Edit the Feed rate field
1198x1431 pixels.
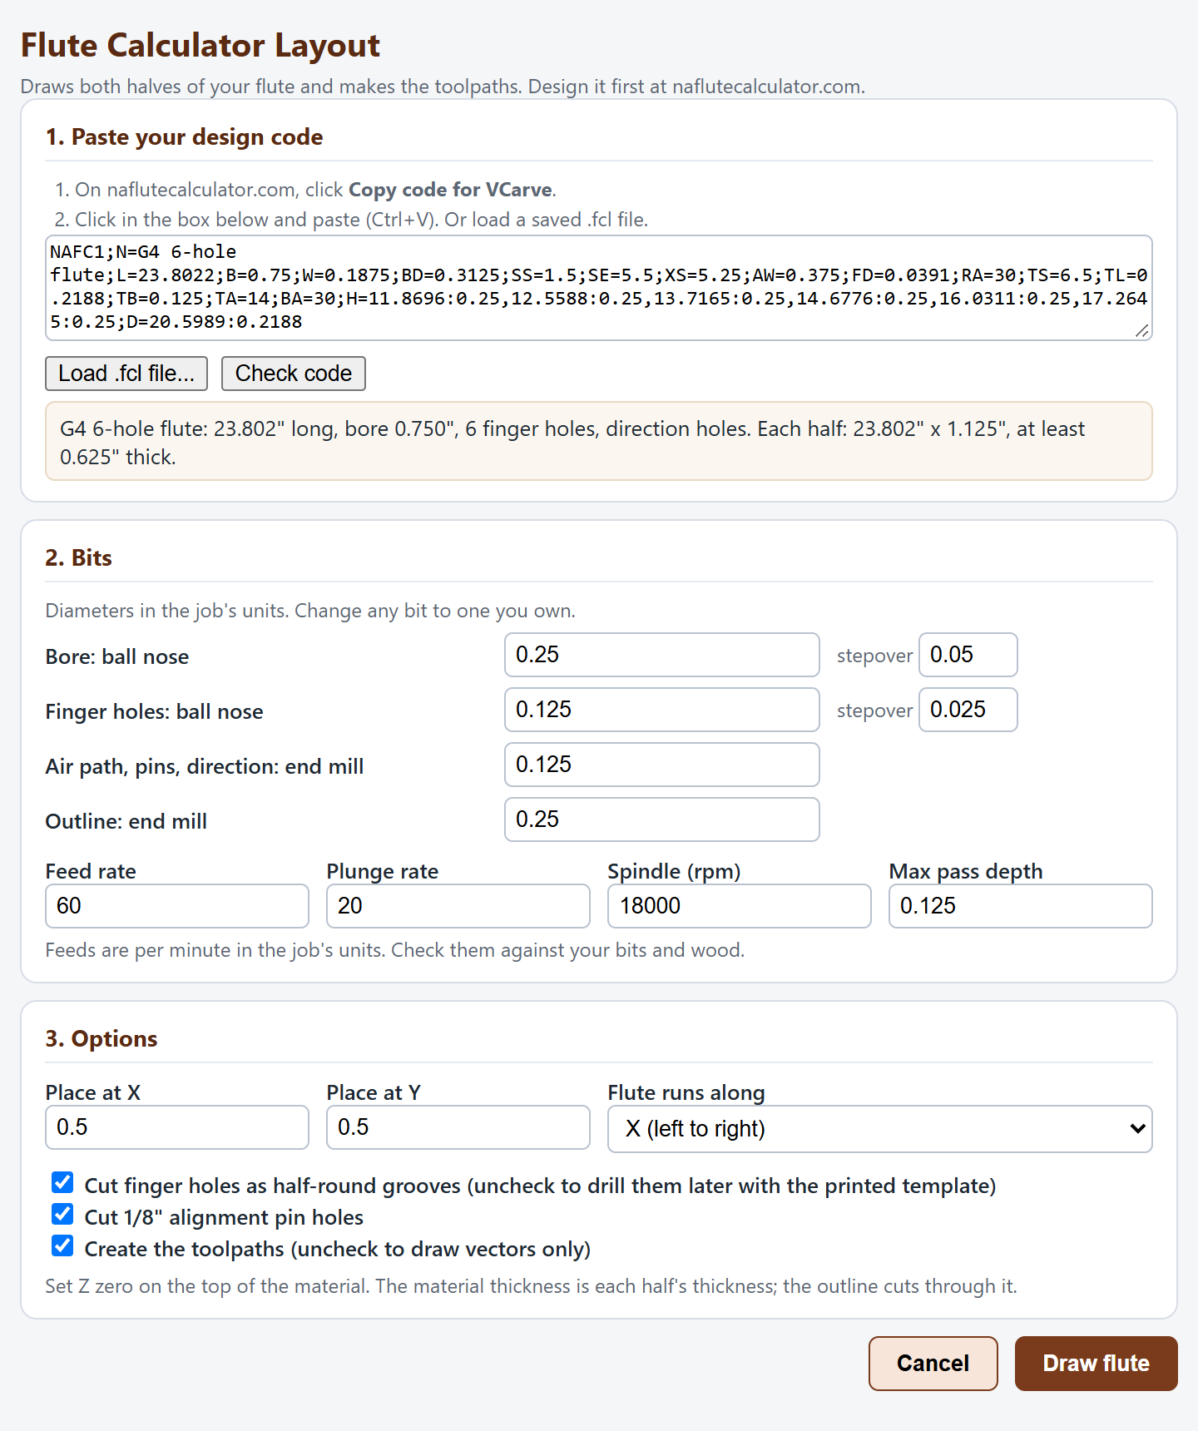click(x=177, y=906)
